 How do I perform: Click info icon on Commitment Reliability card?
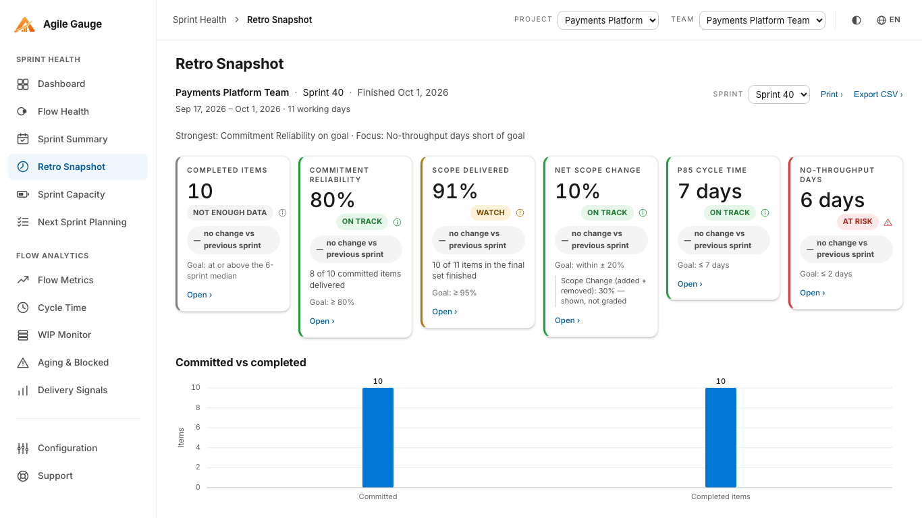[x=398, y=222]
